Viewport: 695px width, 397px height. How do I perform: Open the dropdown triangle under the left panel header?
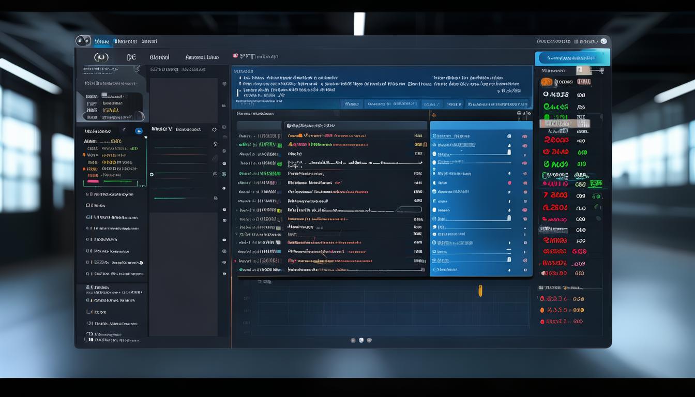[x=146, y=137]
